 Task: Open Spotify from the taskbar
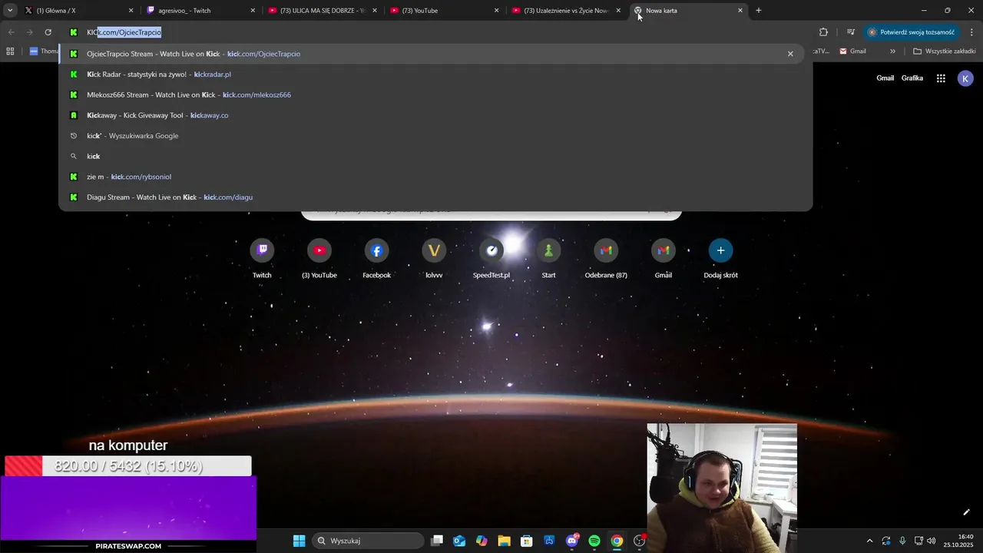594,541
